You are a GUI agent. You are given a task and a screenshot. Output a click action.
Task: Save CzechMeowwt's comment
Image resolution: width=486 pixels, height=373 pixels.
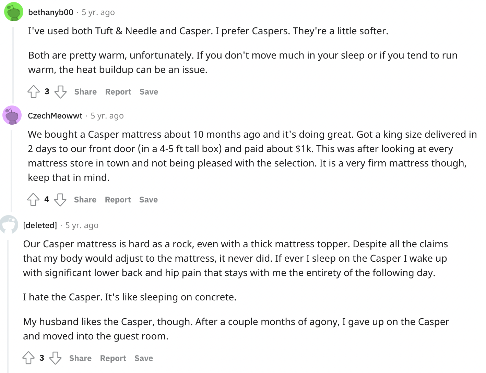tap(149, 200)
